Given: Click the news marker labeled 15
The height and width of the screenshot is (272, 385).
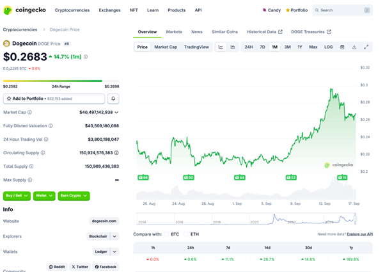Looking at the screenshot, I should [x=342, y=177].
